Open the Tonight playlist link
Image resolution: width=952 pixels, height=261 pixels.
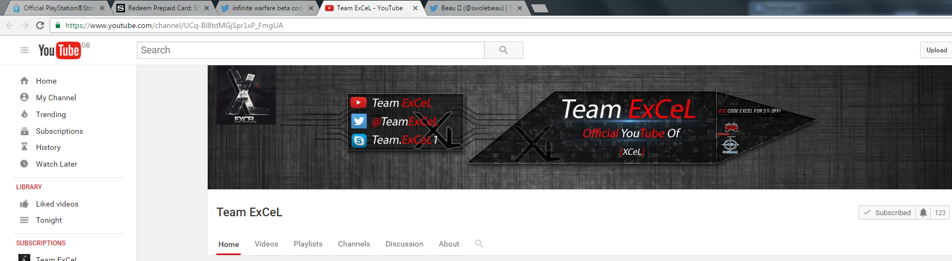(49, 220)
